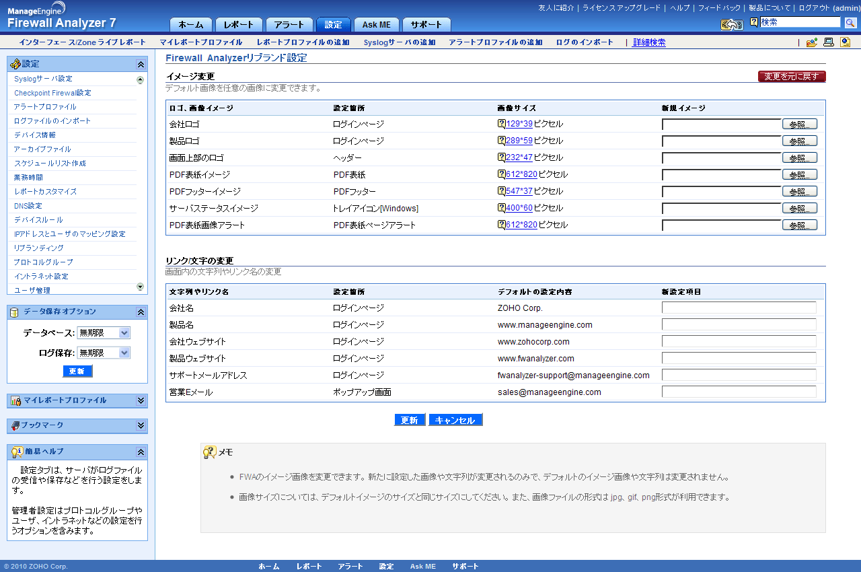Open リブランディング in the settings sidebar
861x572 pixels.
(39, 248)
